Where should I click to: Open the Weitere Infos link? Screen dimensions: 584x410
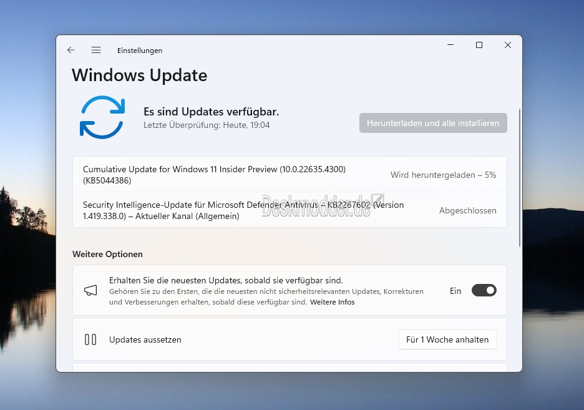point(332,302)
